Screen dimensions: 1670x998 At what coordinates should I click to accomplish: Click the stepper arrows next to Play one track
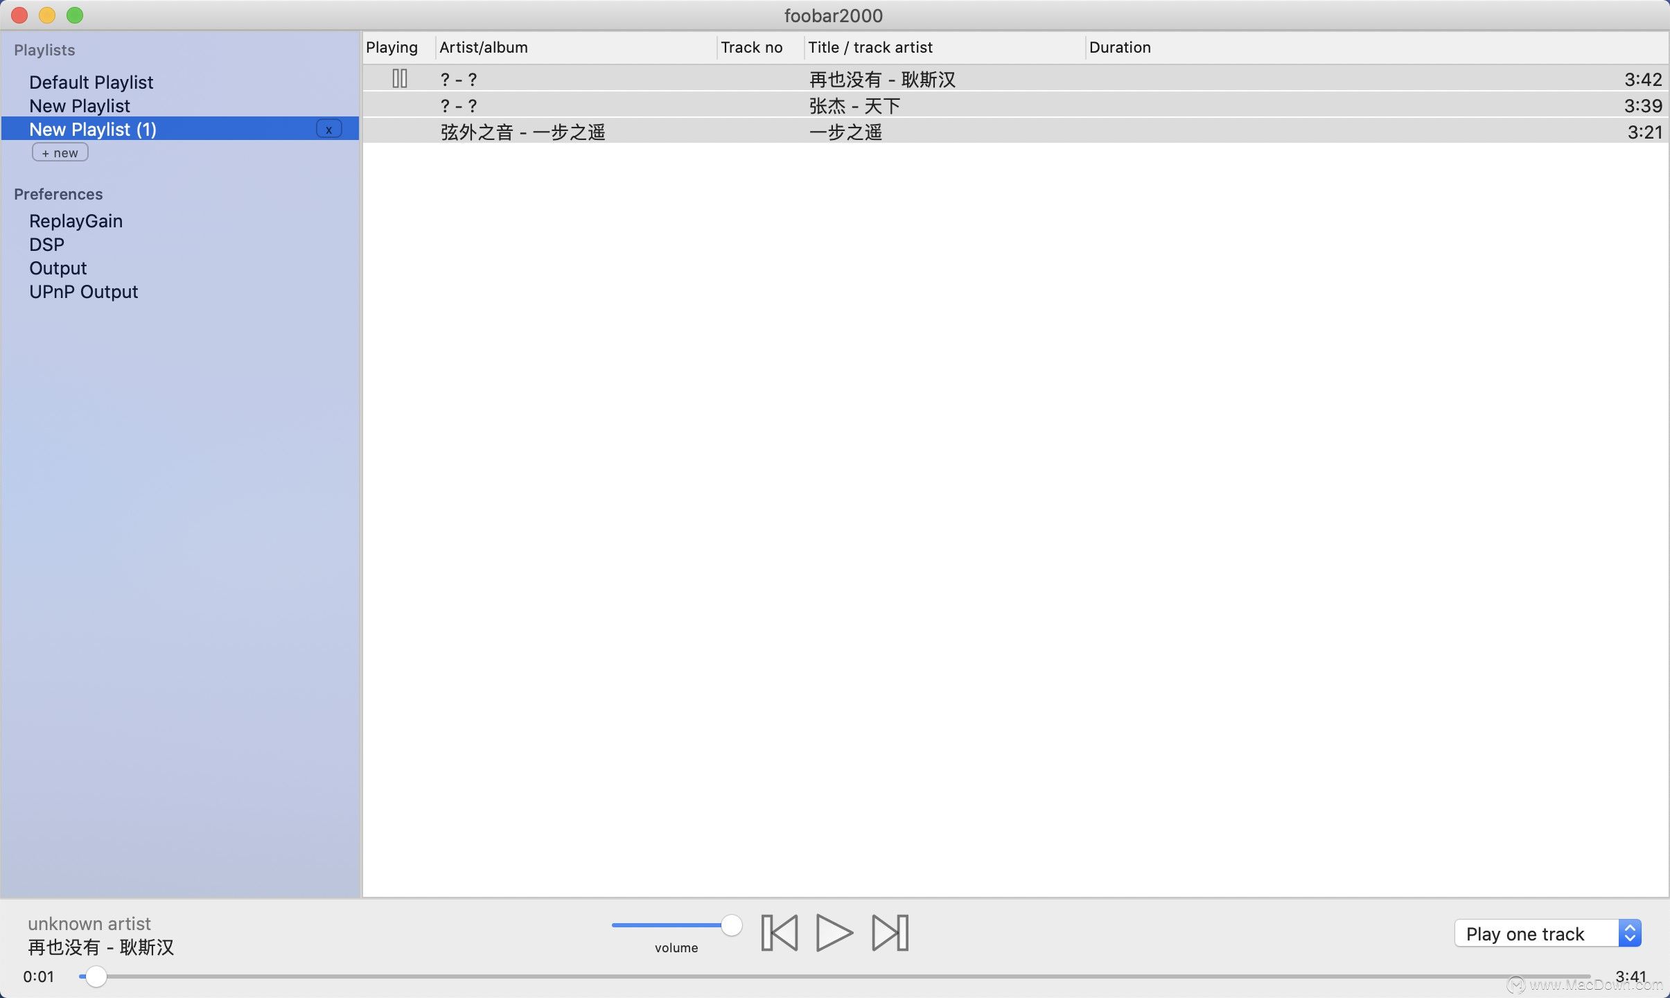pos(1630,934)
